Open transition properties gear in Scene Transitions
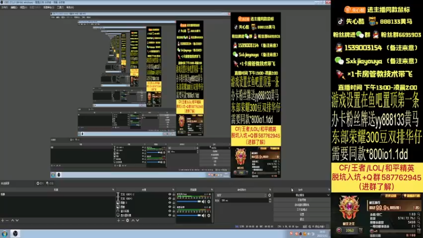423x238 pixels. [x=270, y=195]
